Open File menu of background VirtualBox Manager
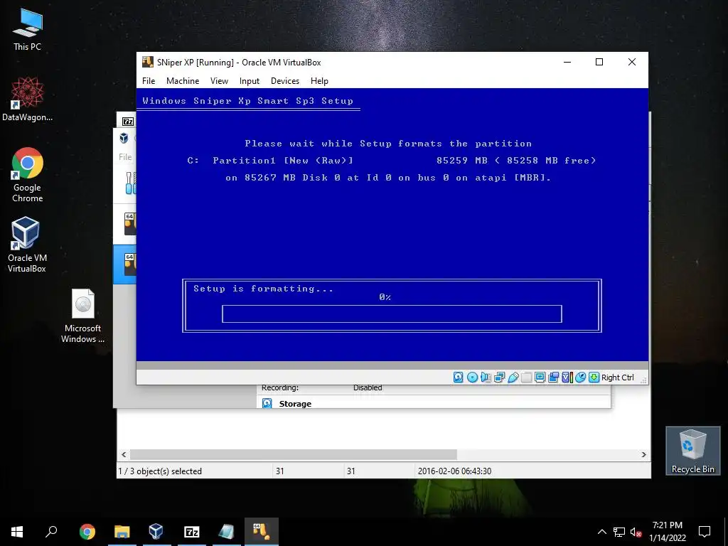This screenshot has width=728, height=546. click(125, 157)
